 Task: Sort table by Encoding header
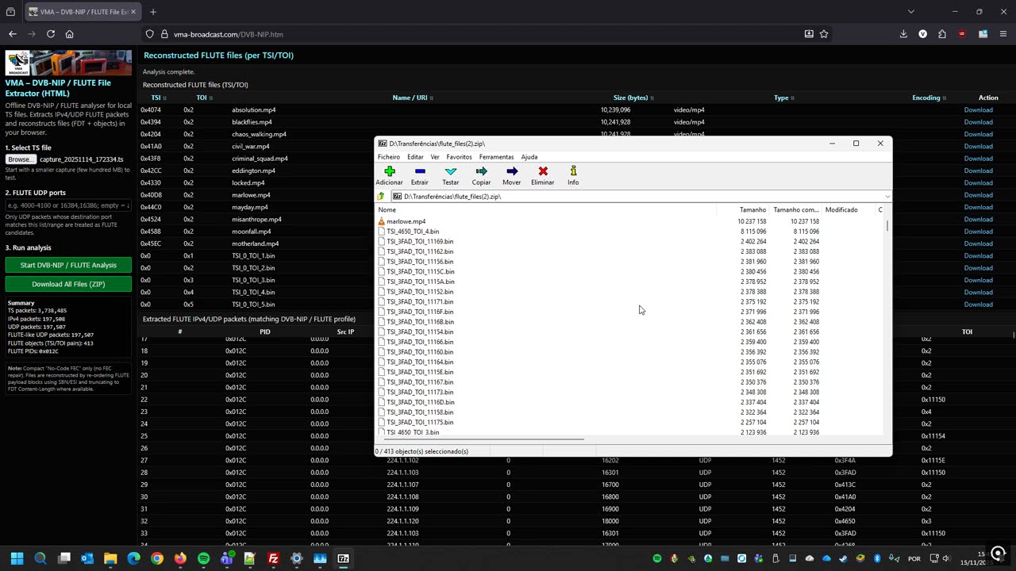pos(928,98)
